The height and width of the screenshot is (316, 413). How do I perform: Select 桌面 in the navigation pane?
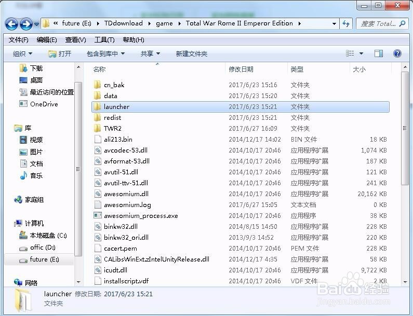pyautogui.click(x=31, y=80)
